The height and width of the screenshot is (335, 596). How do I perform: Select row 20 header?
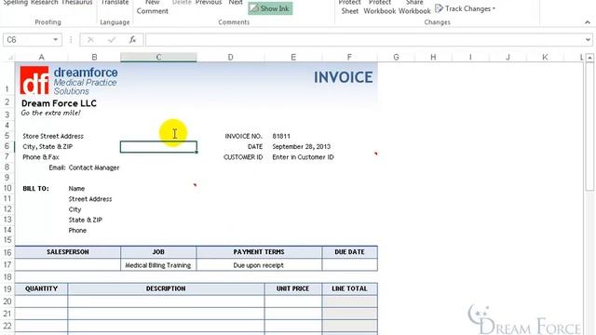[x=7, y=301]
